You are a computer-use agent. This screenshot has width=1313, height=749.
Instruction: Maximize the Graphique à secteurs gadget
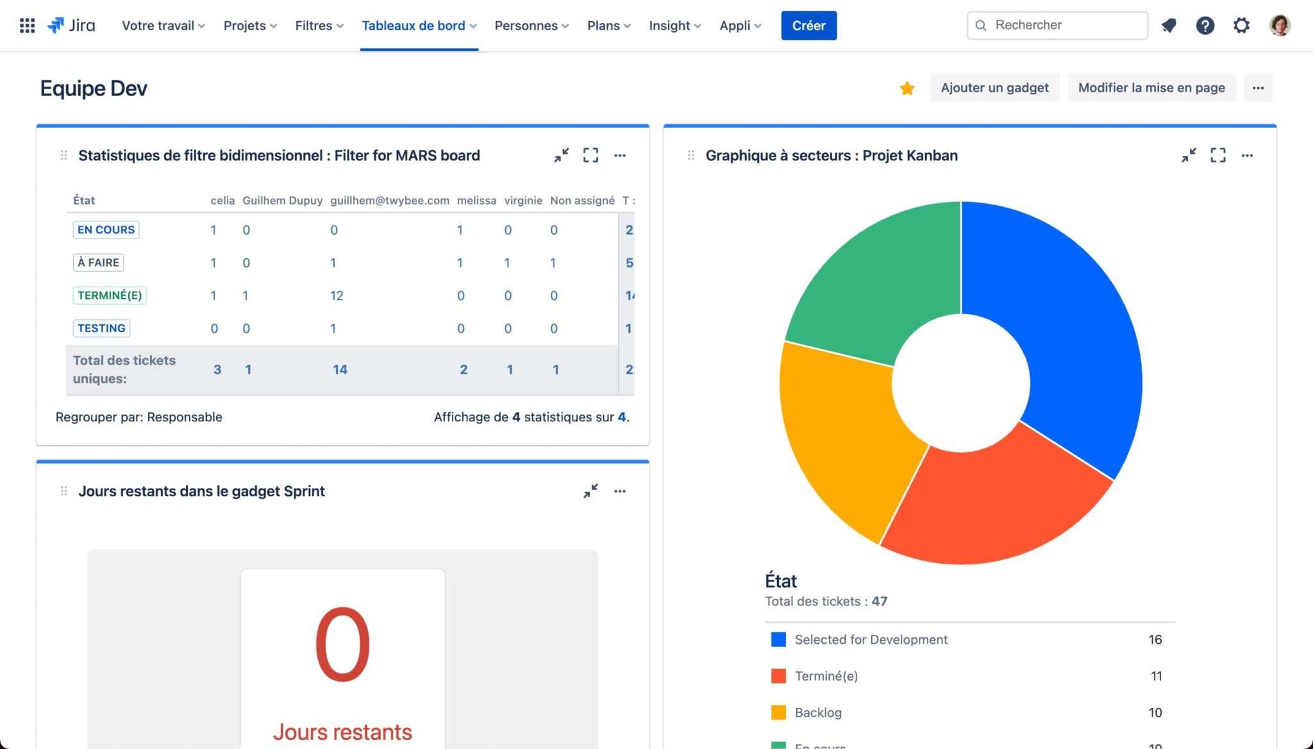pos(1217,155)
